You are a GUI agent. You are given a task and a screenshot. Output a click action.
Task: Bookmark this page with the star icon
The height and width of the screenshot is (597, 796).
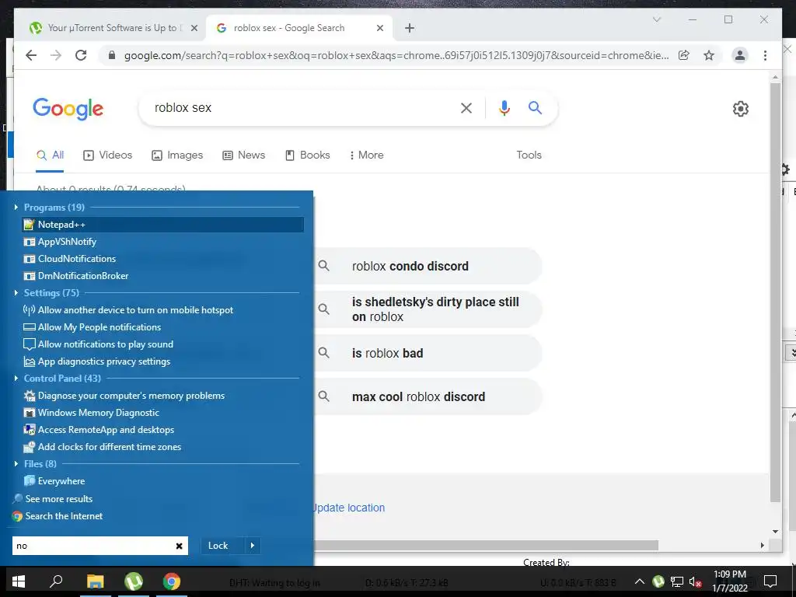click(x=709, y=55)
